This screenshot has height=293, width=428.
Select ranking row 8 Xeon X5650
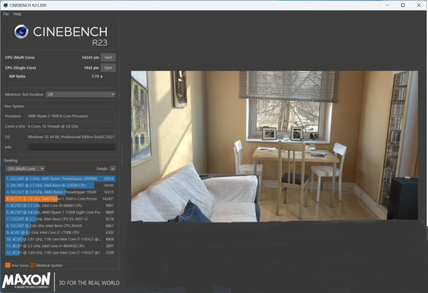(x=60, y=226)
